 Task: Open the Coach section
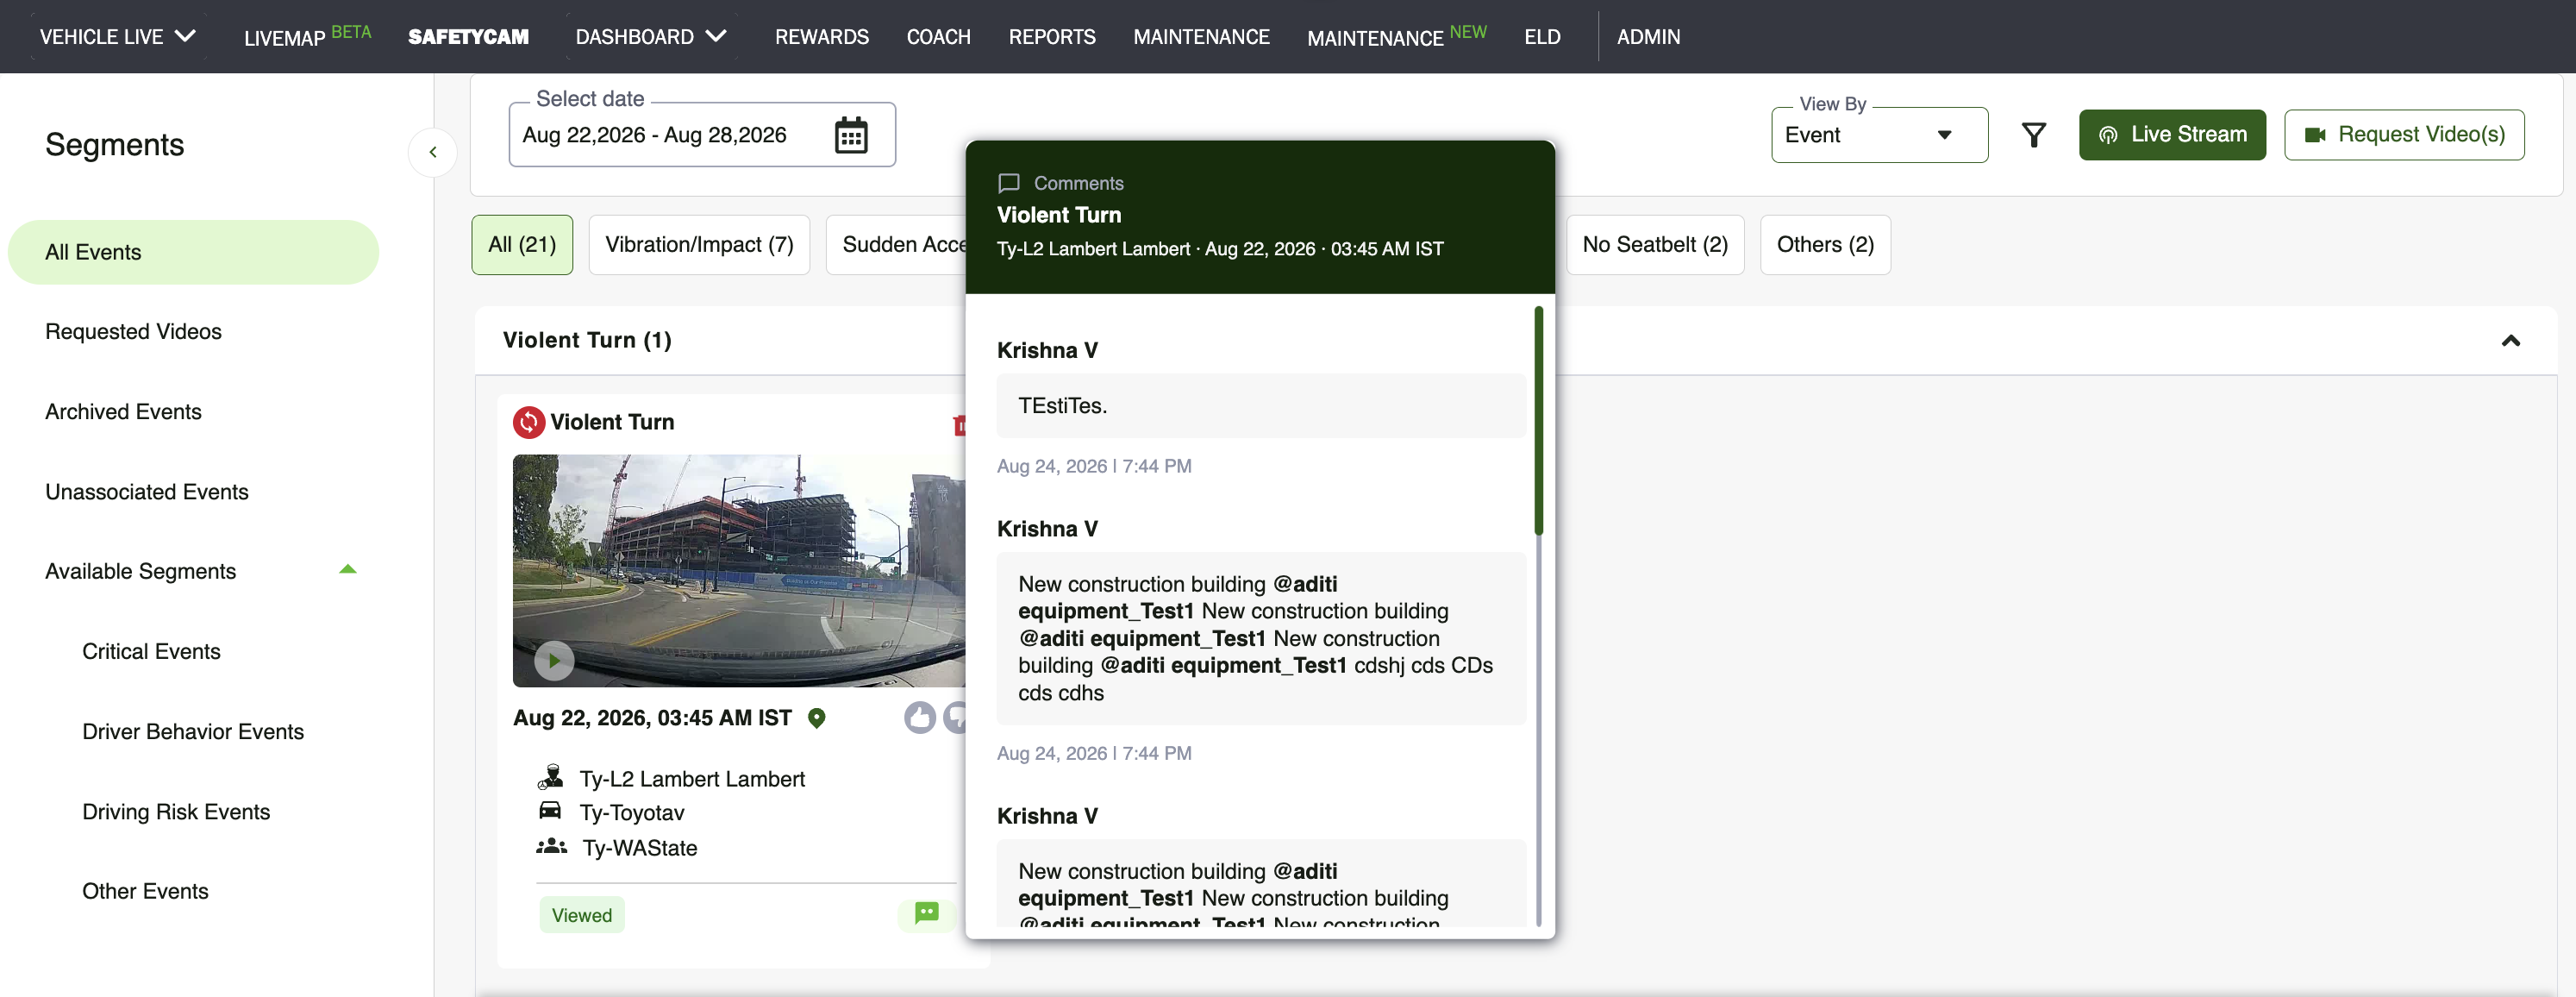938,37
